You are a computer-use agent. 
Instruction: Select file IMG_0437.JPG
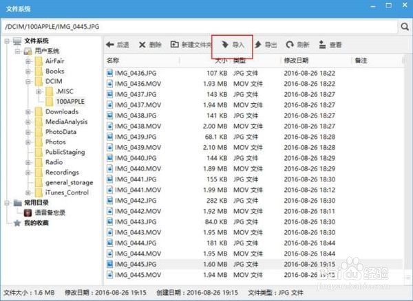tap(136, 94)
